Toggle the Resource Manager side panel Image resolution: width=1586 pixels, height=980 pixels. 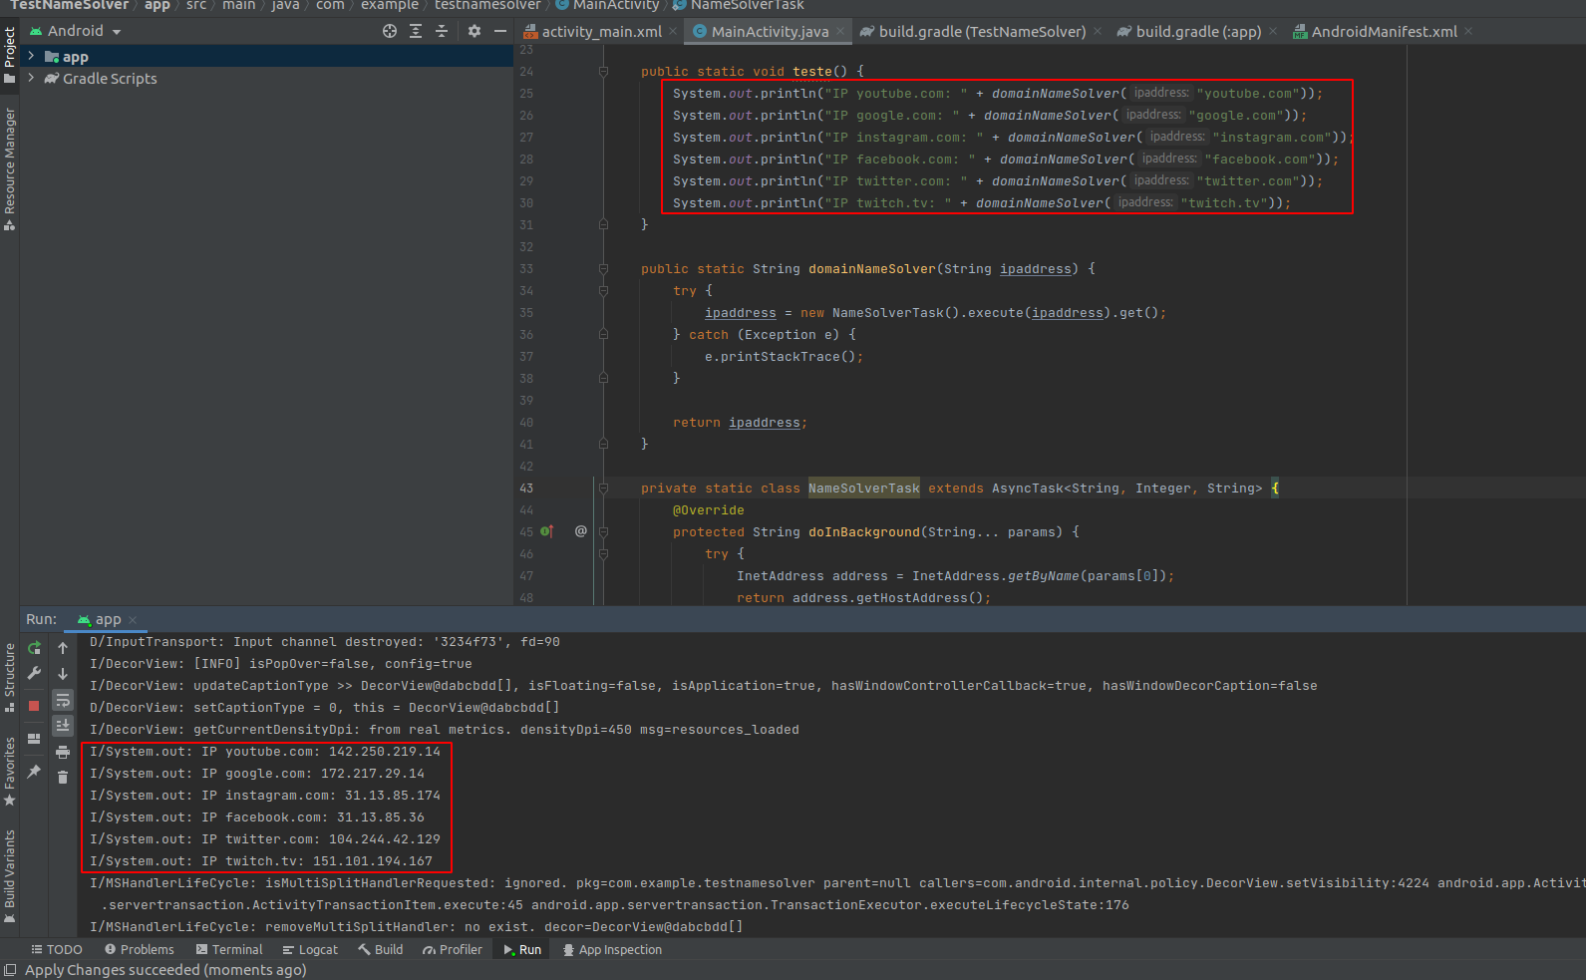[x=10, y=169]
